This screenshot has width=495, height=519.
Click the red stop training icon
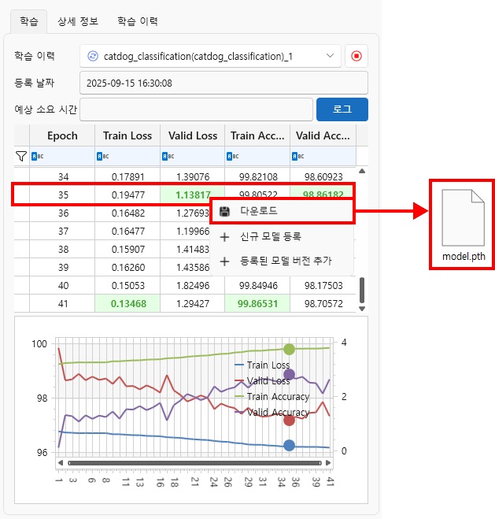[x=356, y=57]
